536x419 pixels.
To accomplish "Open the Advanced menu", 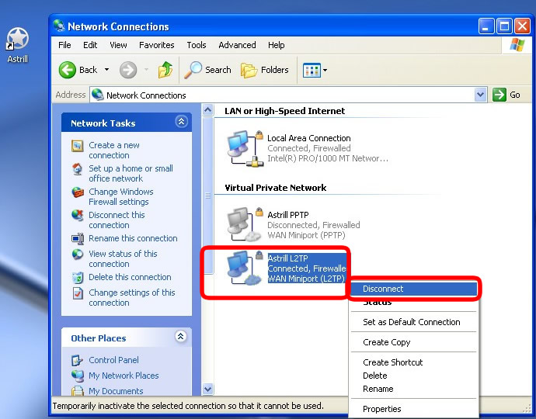I will pyautogui.click(x=237, y=45).
